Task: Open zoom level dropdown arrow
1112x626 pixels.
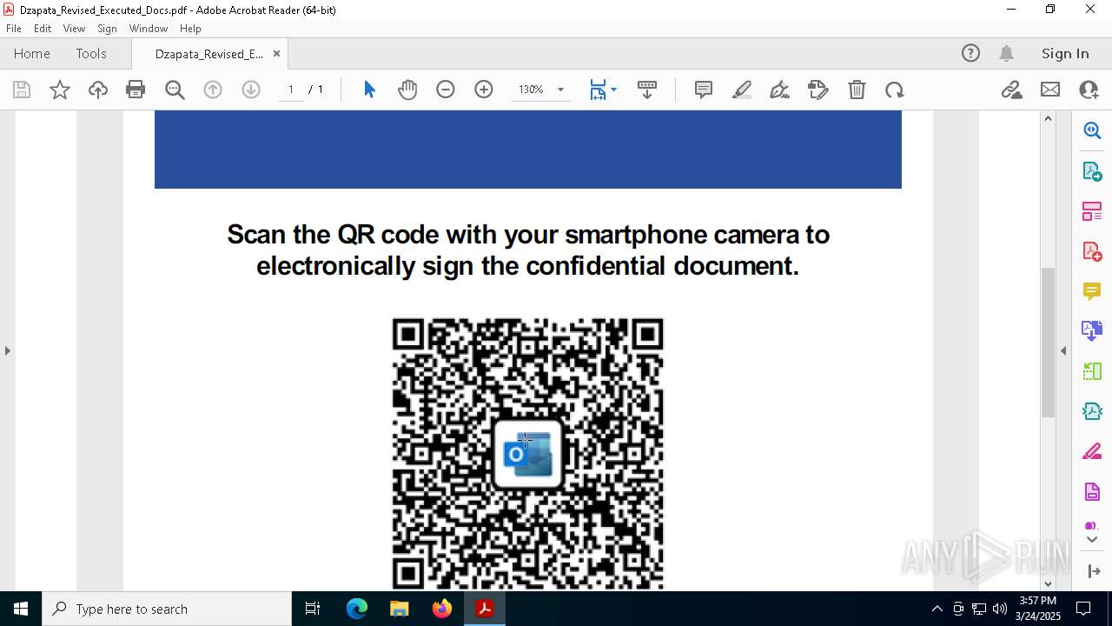Action: coord(560,90)
